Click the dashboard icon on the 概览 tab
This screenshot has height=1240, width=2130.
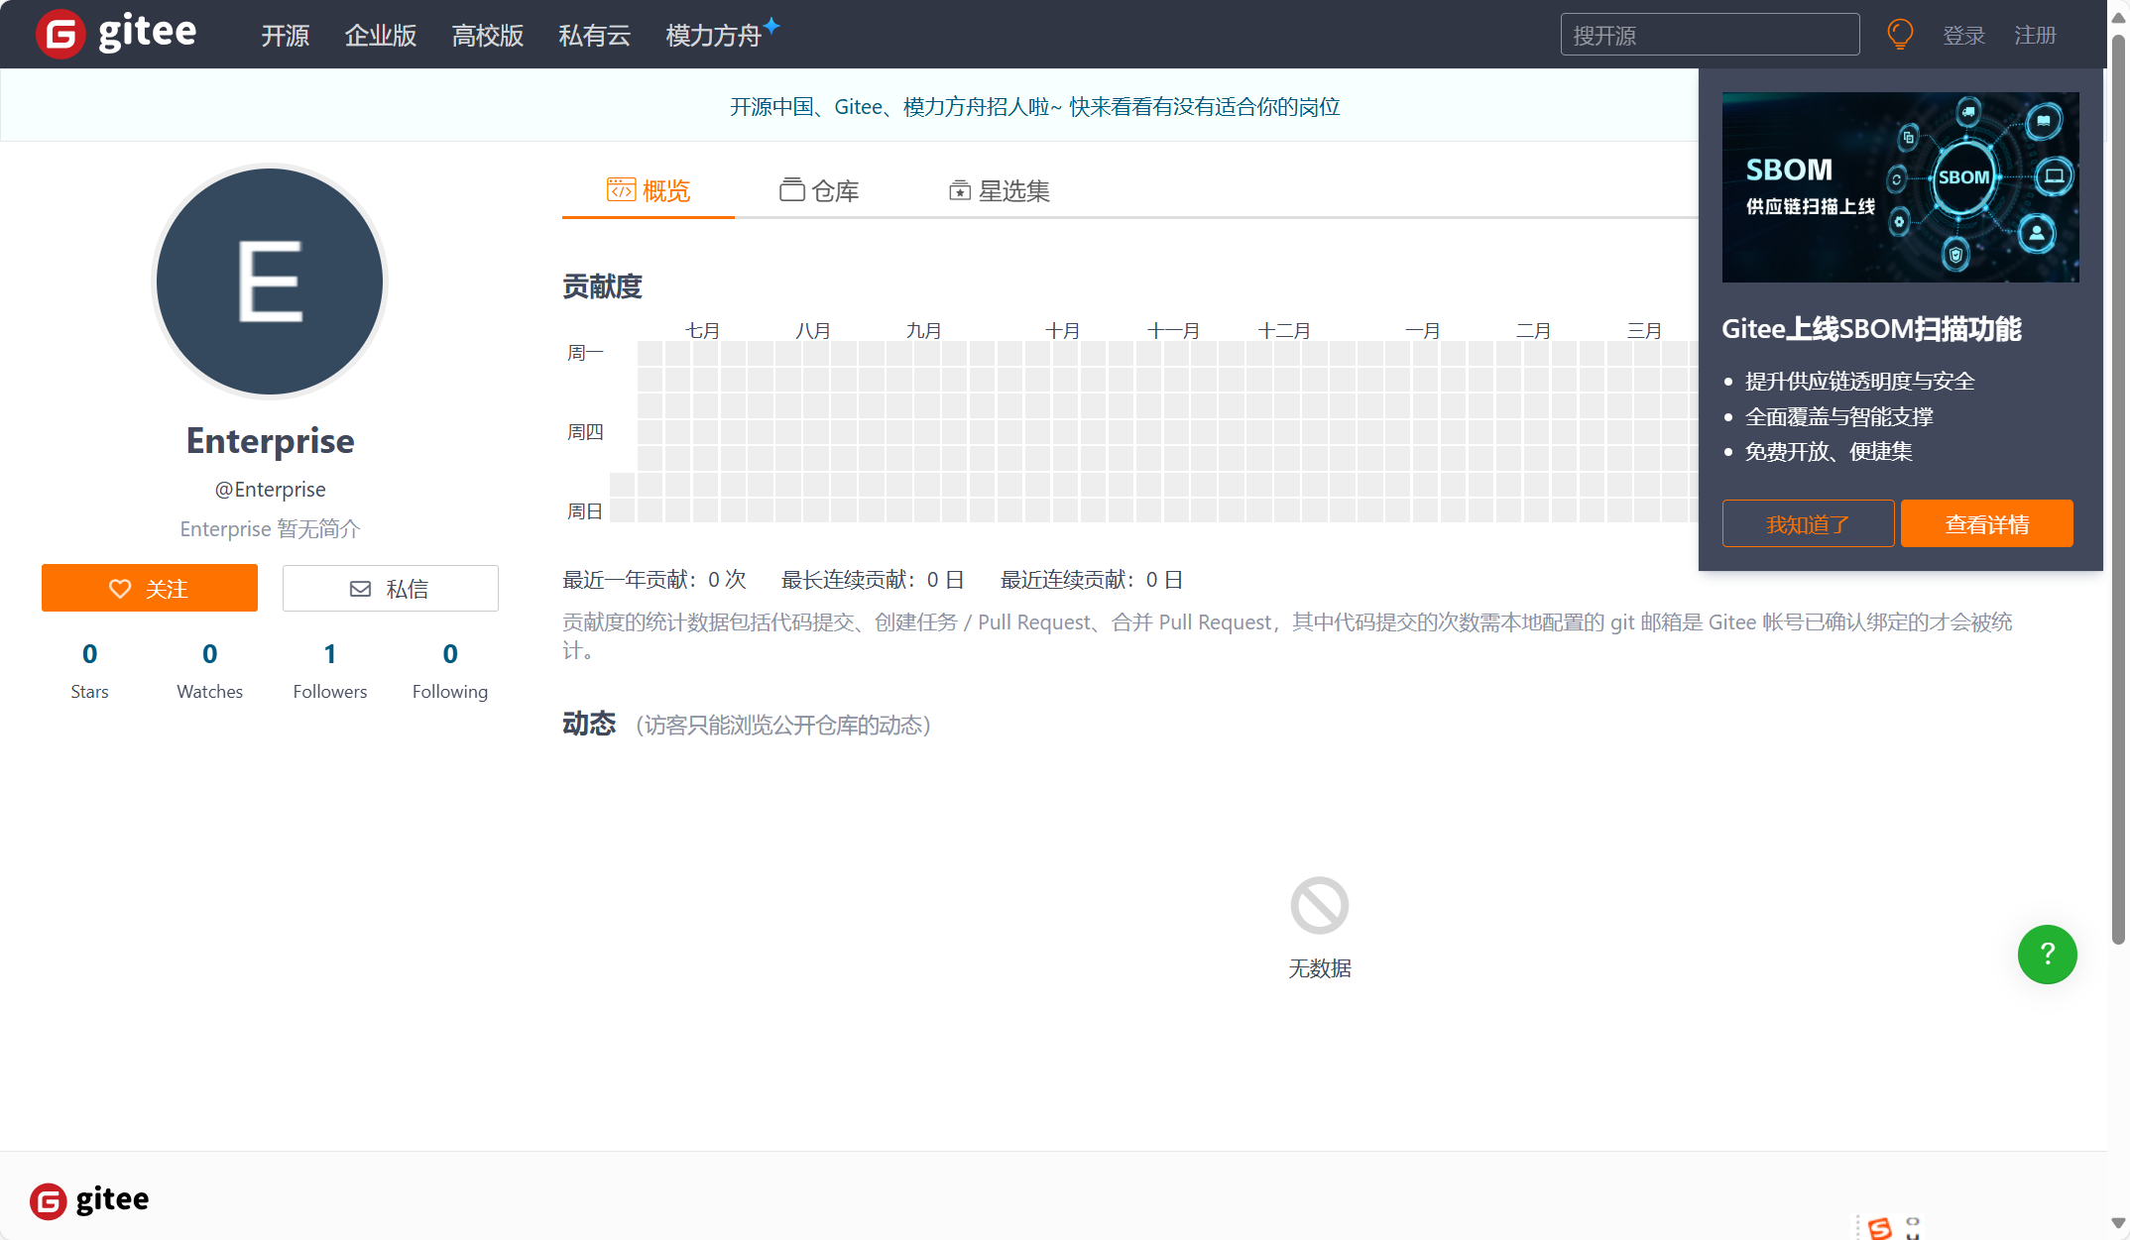coord(620,189)
